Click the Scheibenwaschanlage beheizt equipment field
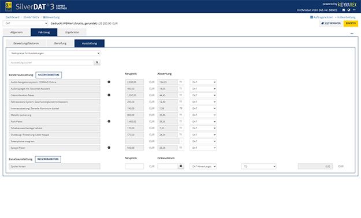Screen dimensions: 361x218 [54, 128]
